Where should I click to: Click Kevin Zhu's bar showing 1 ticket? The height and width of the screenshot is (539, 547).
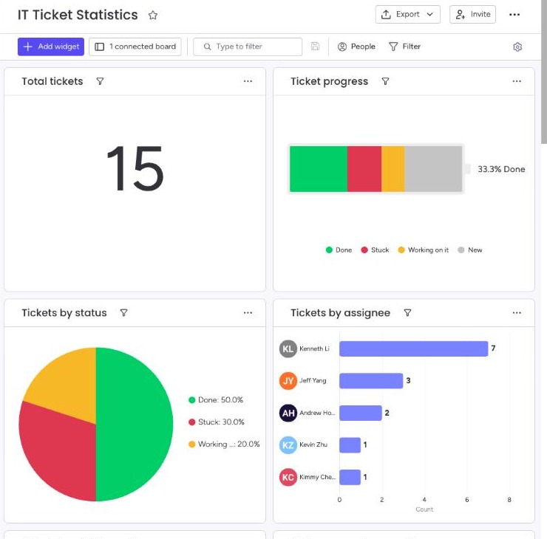pyautogui.click(x=350, y=445)
